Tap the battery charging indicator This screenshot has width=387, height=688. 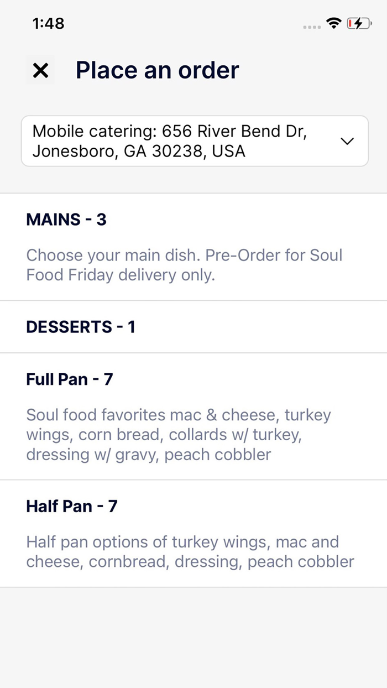coord(358,24)
